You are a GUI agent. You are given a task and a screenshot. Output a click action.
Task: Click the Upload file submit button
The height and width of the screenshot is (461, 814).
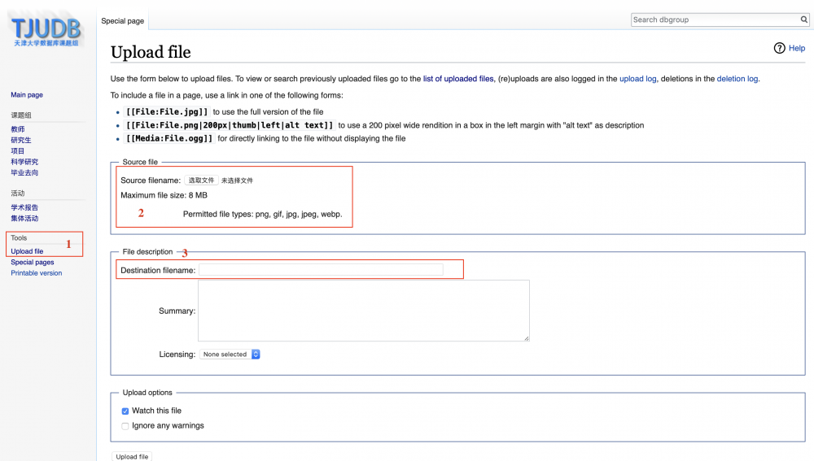(x=132, y=456)
